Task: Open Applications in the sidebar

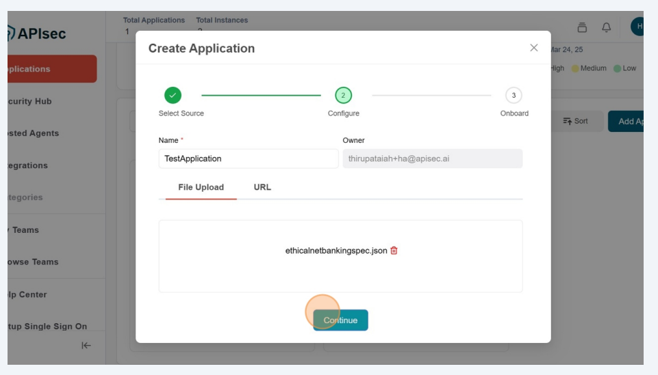Action: pos(52,68)
